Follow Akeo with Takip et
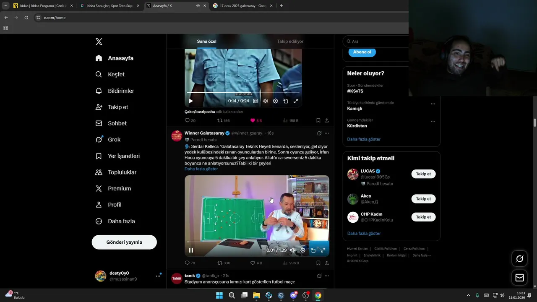Screen dimensions: 537x302 pyautogui.click(x=423, y=199)
